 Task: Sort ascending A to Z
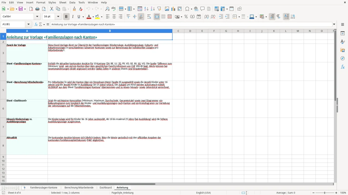coord(146,9)
